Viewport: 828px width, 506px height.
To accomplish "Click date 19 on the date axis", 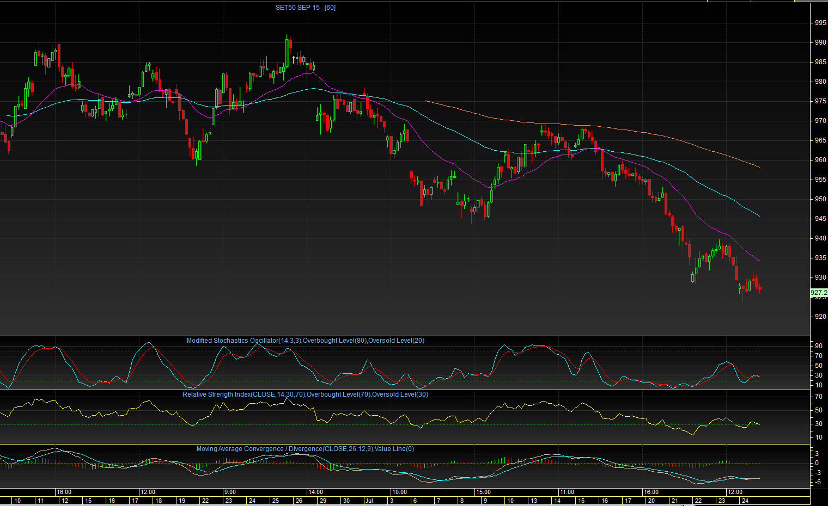I will pos(181,501).
